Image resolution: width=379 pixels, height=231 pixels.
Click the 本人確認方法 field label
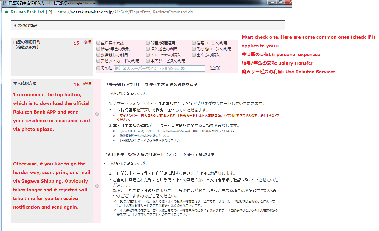[25, 83]
